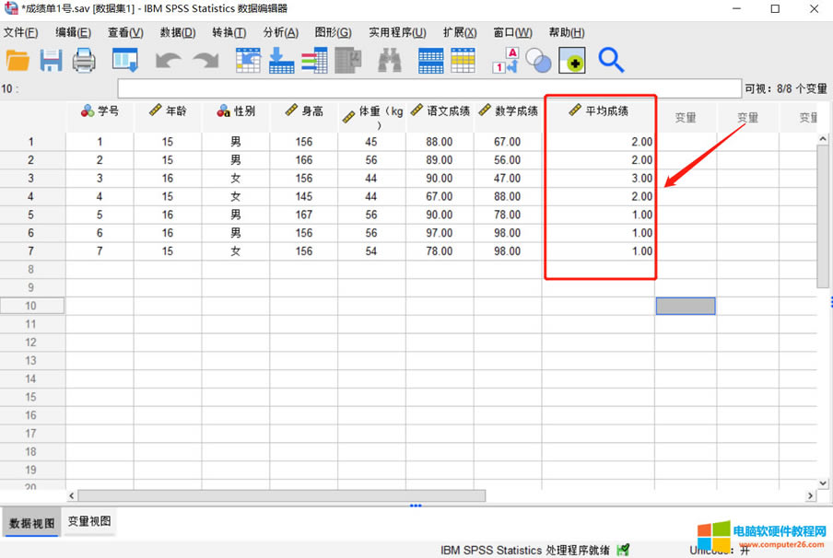Open the 分析(A) menu
Image resolution: width=833 pixels, height=558 pixels.
[x=280, y=32]
